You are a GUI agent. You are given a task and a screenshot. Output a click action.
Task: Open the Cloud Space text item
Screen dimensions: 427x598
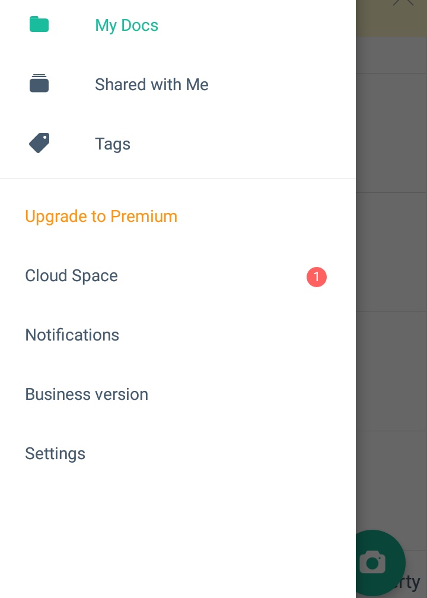pos(71,276)
